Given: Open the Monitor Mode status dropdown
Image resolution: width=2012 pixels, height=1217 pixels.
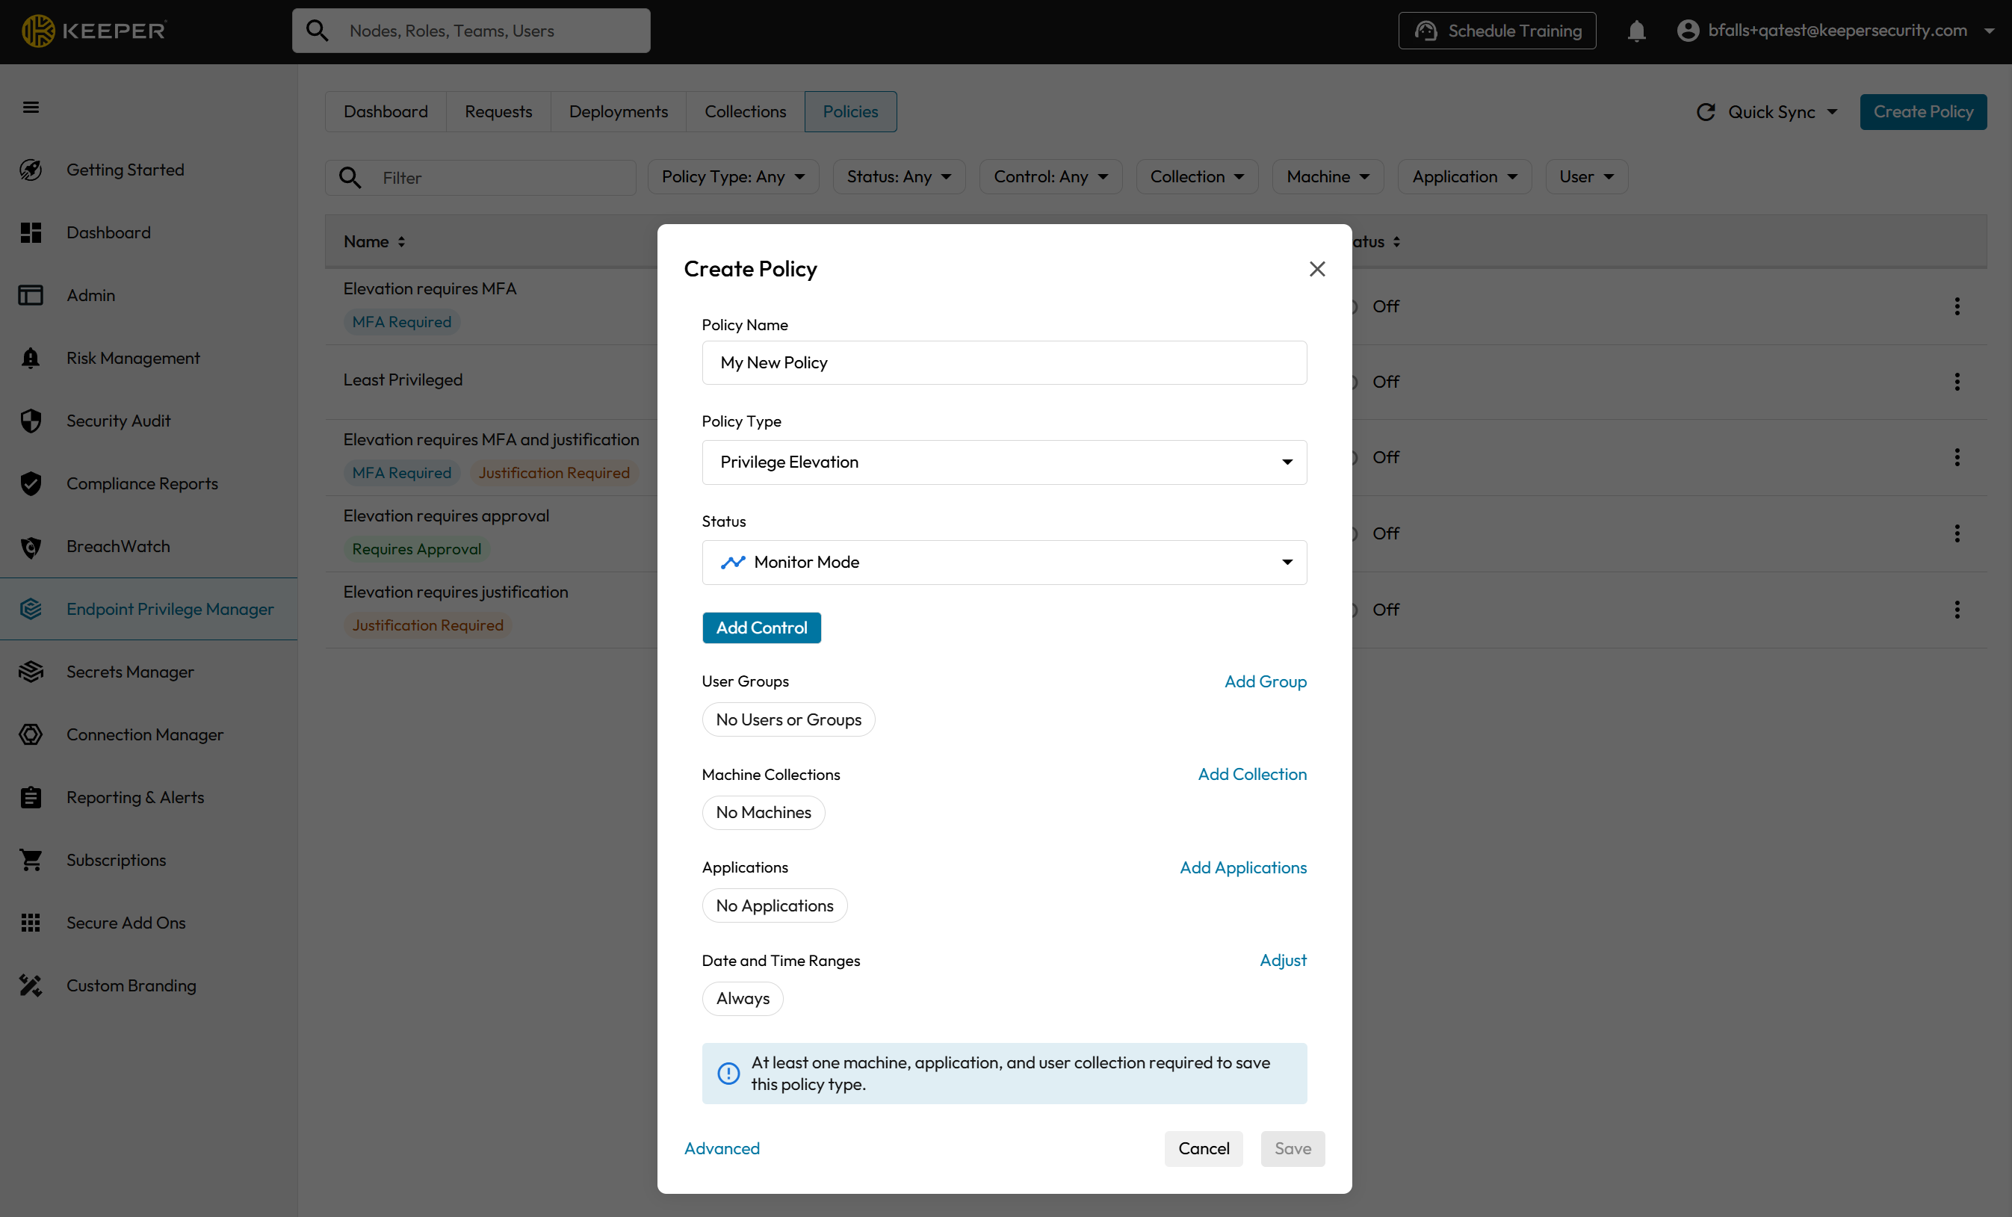Looking at the screenshot, I should 1003,562.
